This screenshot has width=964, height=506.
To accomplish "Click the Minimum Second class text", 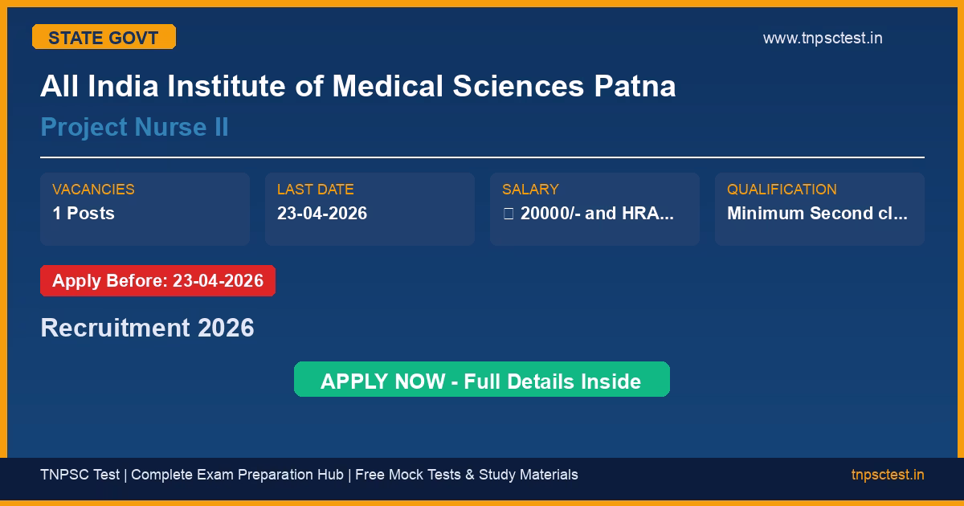I will point(817,214).
